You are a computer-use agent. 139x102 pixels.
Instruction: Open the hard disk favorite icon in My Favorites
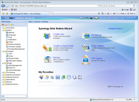pyautogui.click(x=80, y=77)
